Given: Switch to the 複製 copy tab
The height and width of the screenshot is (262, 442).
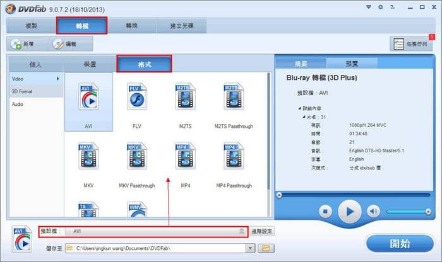Looking at the screenshot, I should (32, 26).
